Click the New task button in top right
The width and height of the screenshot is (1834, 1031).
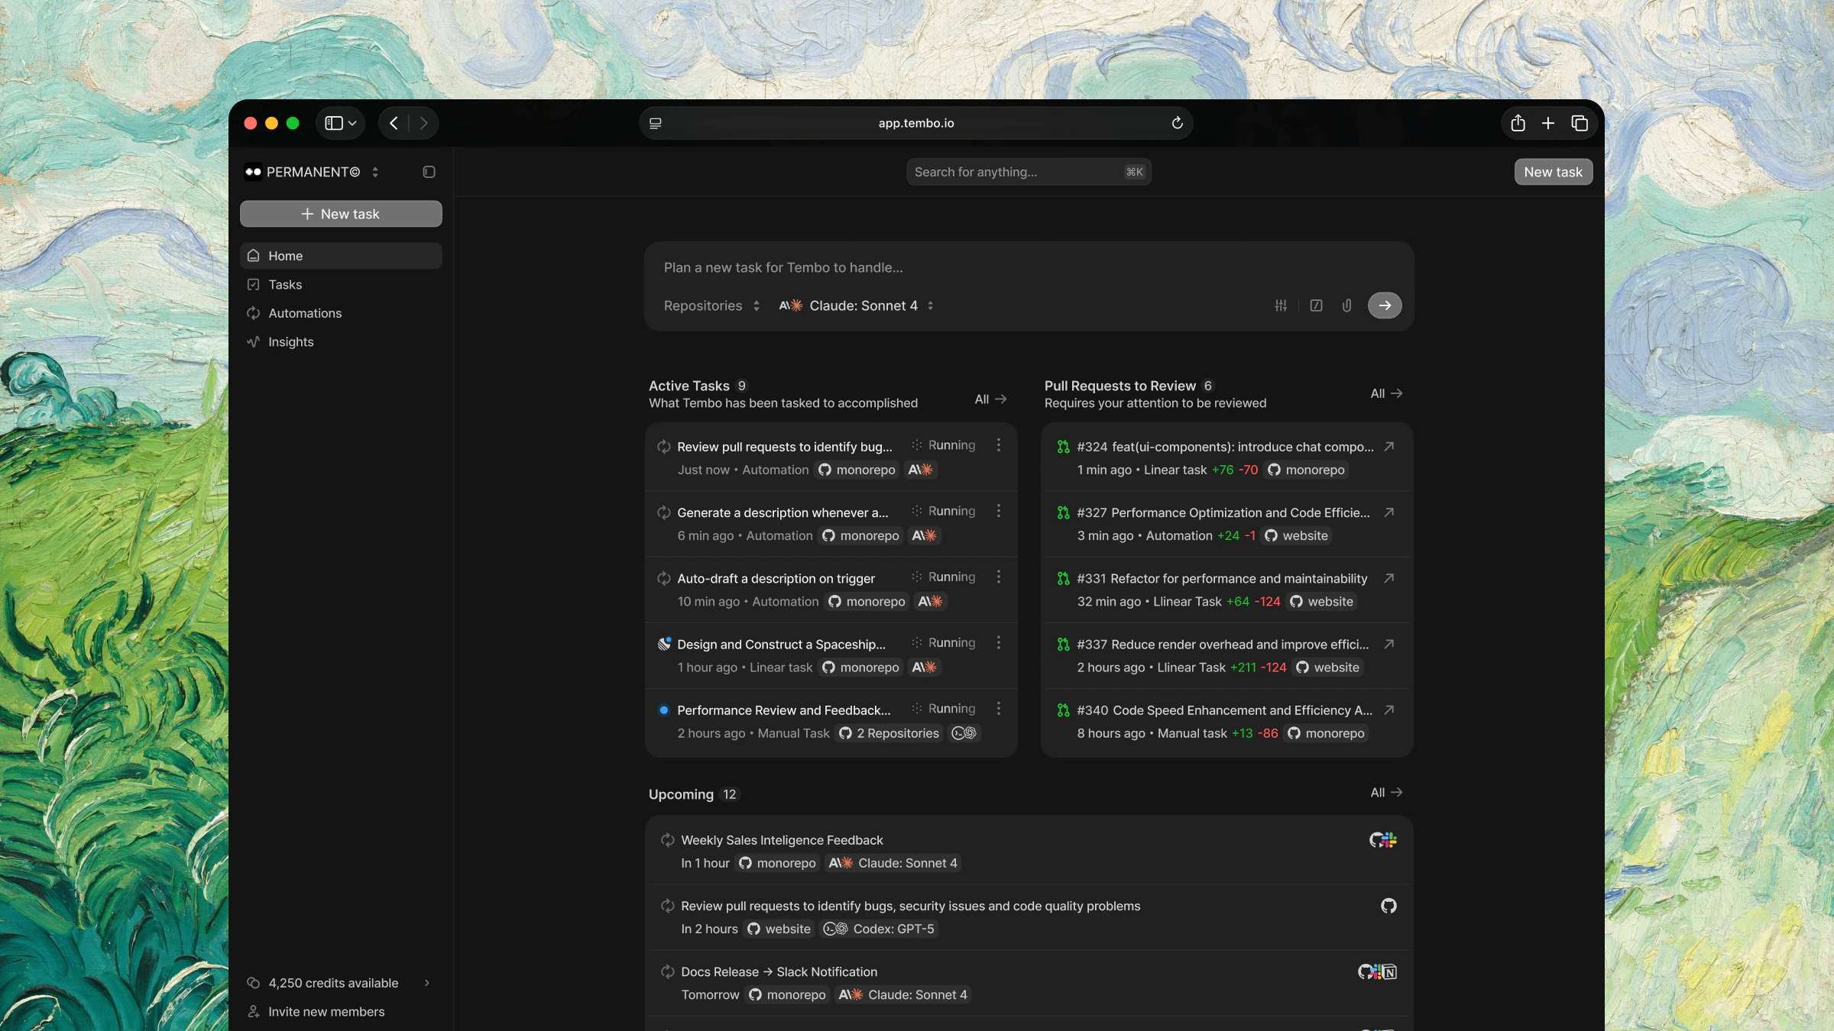tap(1553, 172)
